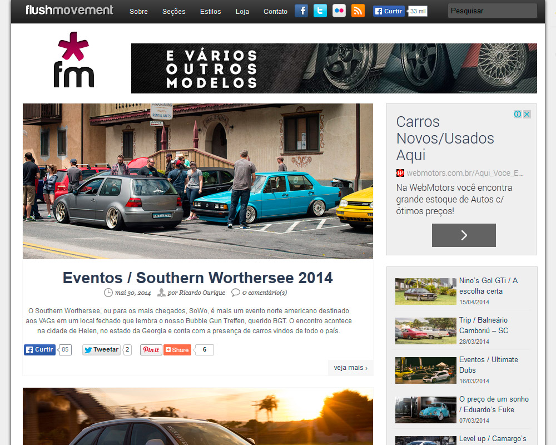Focus the Pesquisar search field
Image resolution: width=556 pixels, height=445 pixels.
coord(492,11)
